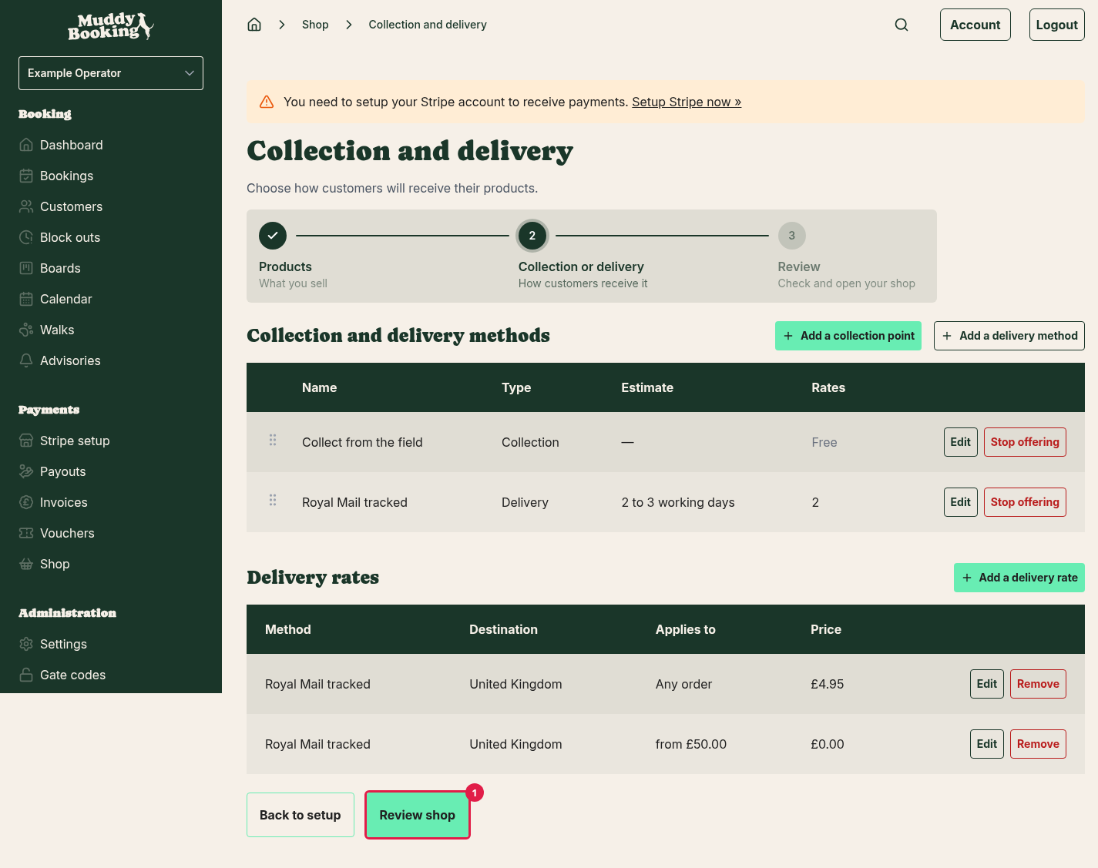Image resolution: width=1098 pixels, height=868 pixels.
Task: Click the Review shop button
Action: click(x=418, y=815)
